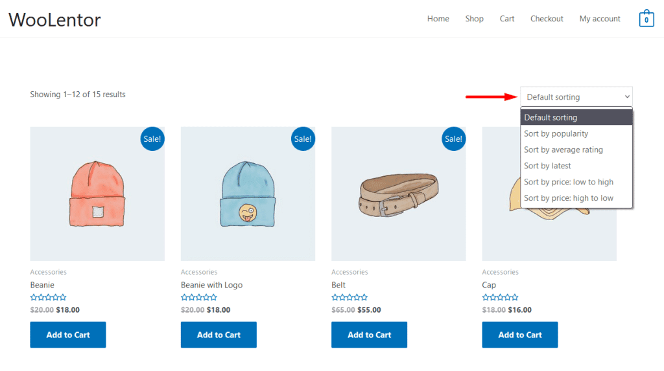Add the Belt to cart
Image resolution: width=664 pixels, height=371 pixels.
tap(369, 335)
